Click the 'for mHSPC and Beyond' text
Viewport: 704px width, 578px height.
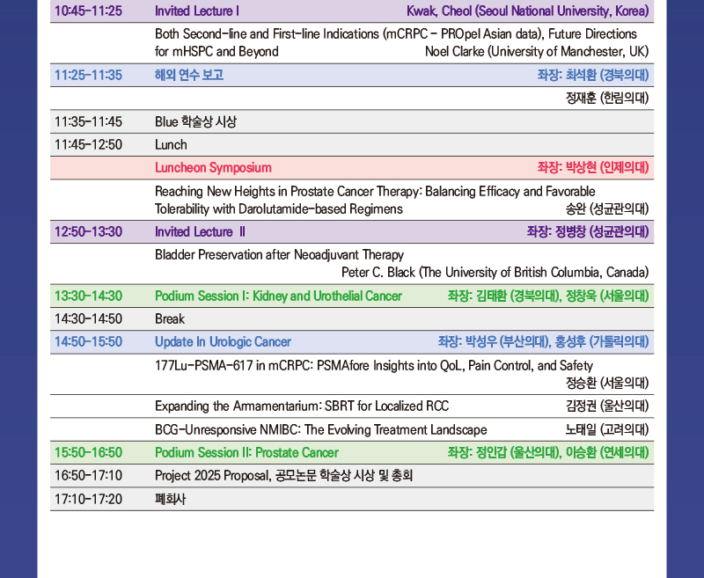pyautogui.click(x=216, y=52)
